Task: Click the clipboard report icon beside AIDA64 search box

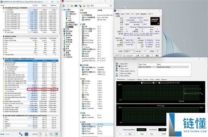Action: tap(88, 6)
